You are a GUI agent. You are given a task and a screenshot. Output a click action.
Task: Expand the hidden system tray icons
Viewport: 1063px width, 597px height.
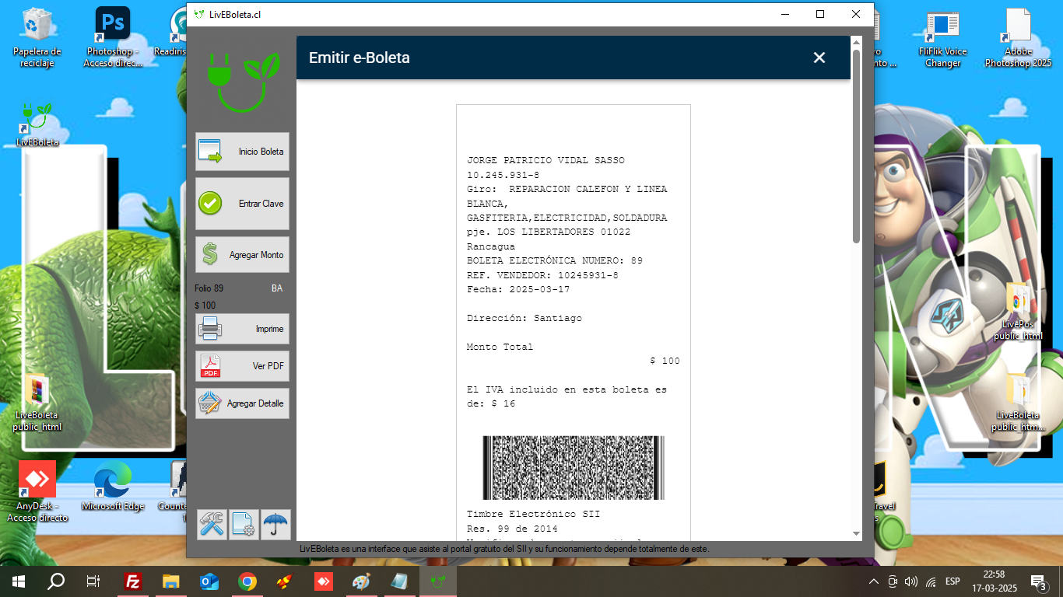click(x=873, y=581)
